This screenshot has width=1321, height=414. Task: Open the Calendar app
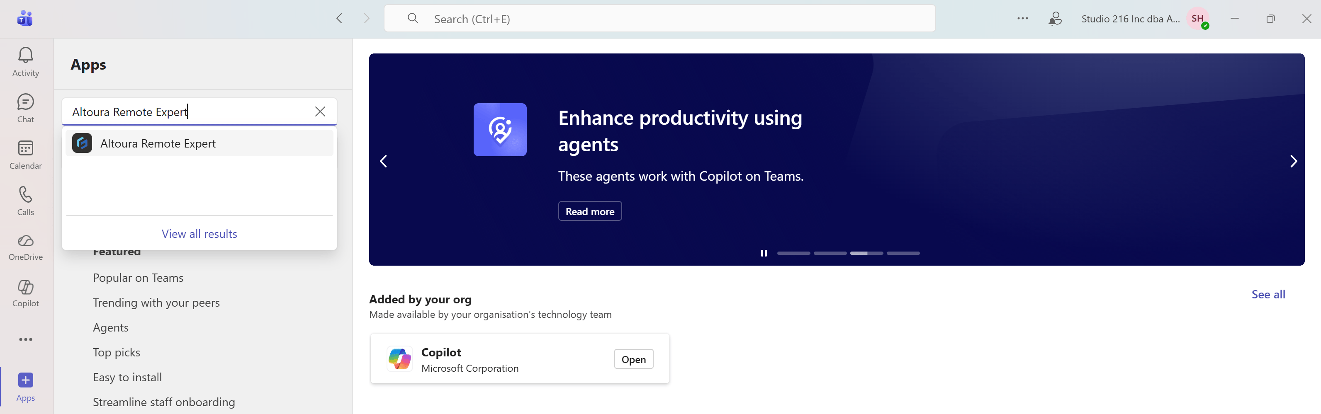(x=26, y=155)
